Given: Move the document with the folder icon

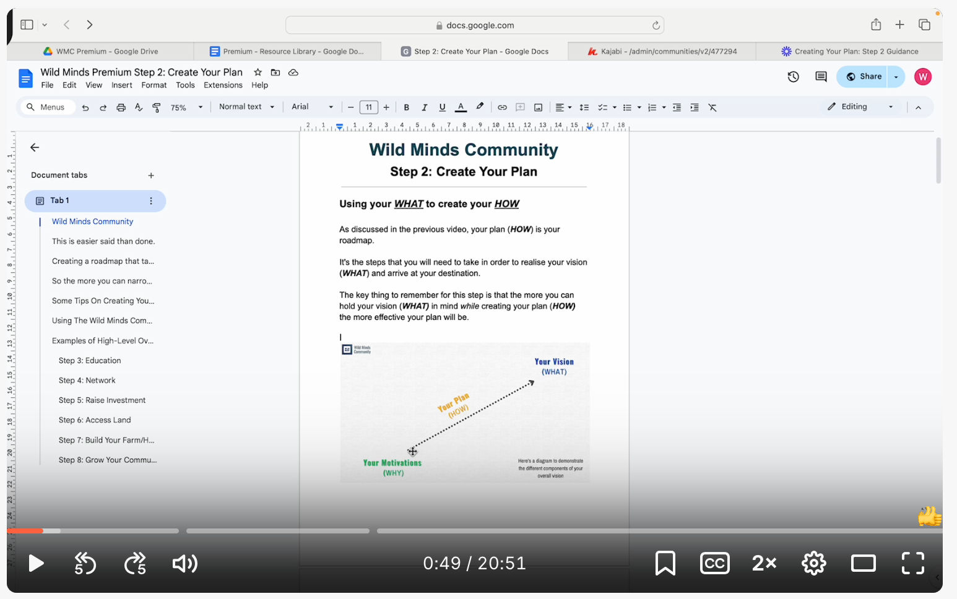Looking at the screenshot, I should click(x=275, y=72).
